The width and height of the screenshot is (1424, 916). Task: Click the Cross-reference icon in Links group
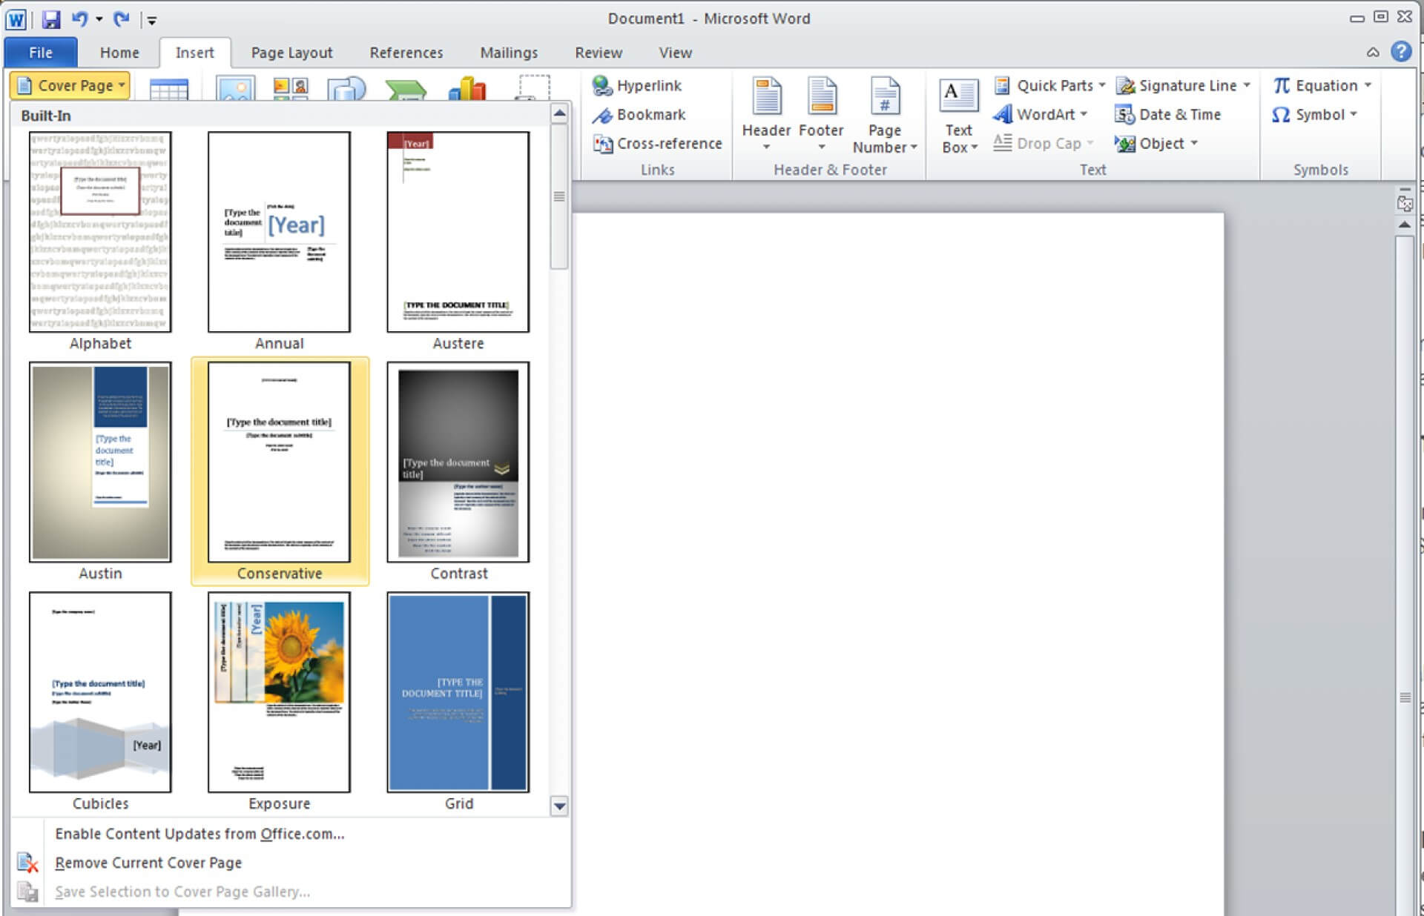tap(601, 143)
